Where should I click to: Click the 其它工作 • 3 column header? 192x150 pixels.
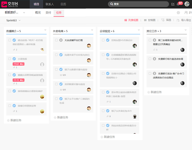(154, 31)
